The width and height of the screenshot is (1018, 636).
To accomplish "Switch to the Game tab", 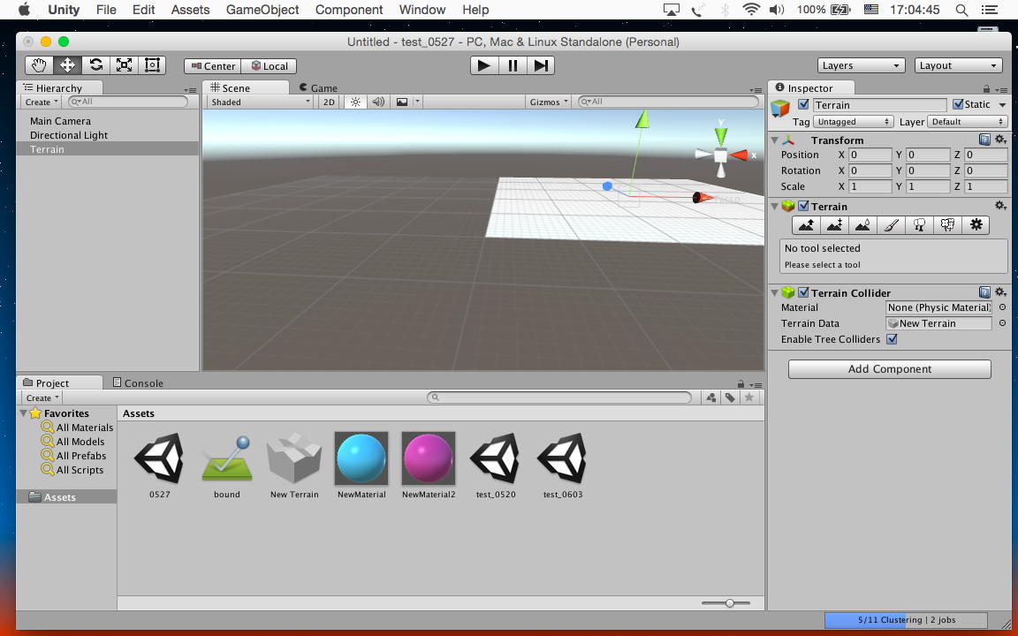I will click(x=317, y=87).
